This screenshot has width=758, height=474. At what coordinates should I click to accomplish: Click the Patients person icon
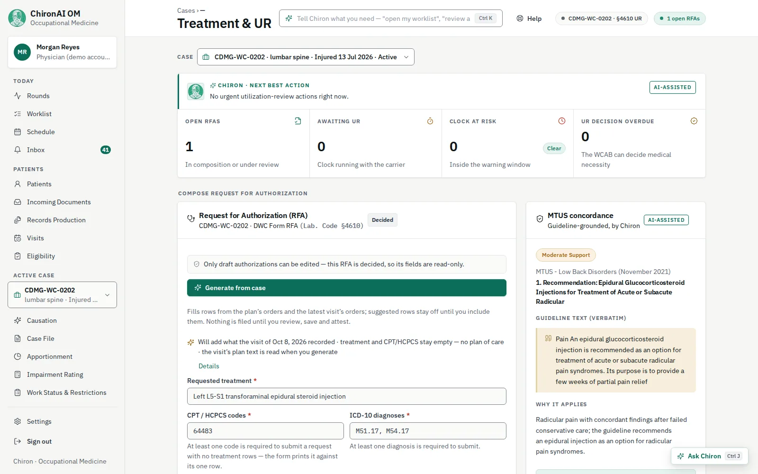pos(18,184)
